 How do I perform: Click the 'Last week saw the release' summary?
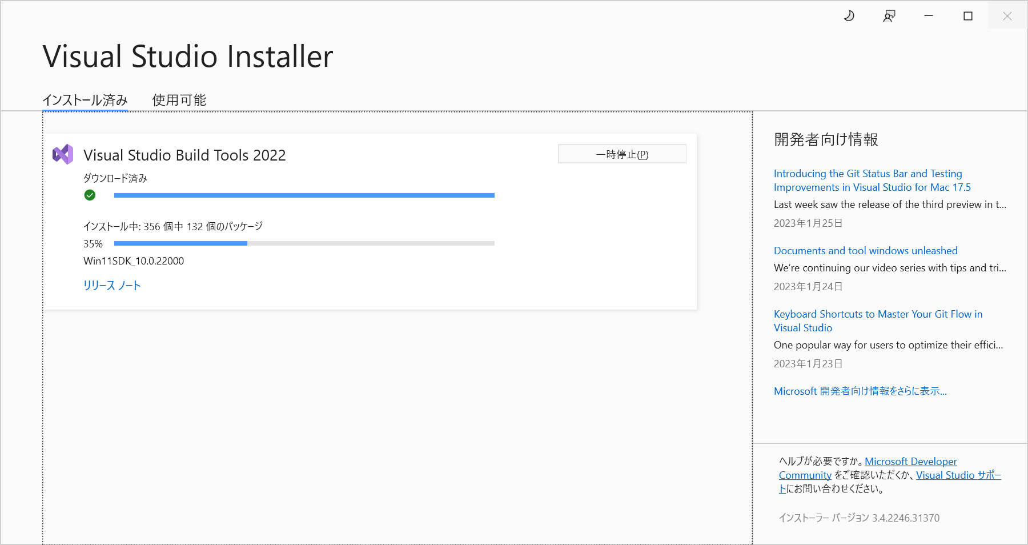[x=890, y=205]
